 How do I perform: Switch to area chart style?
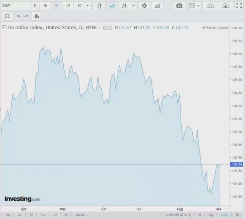[112, 6]
